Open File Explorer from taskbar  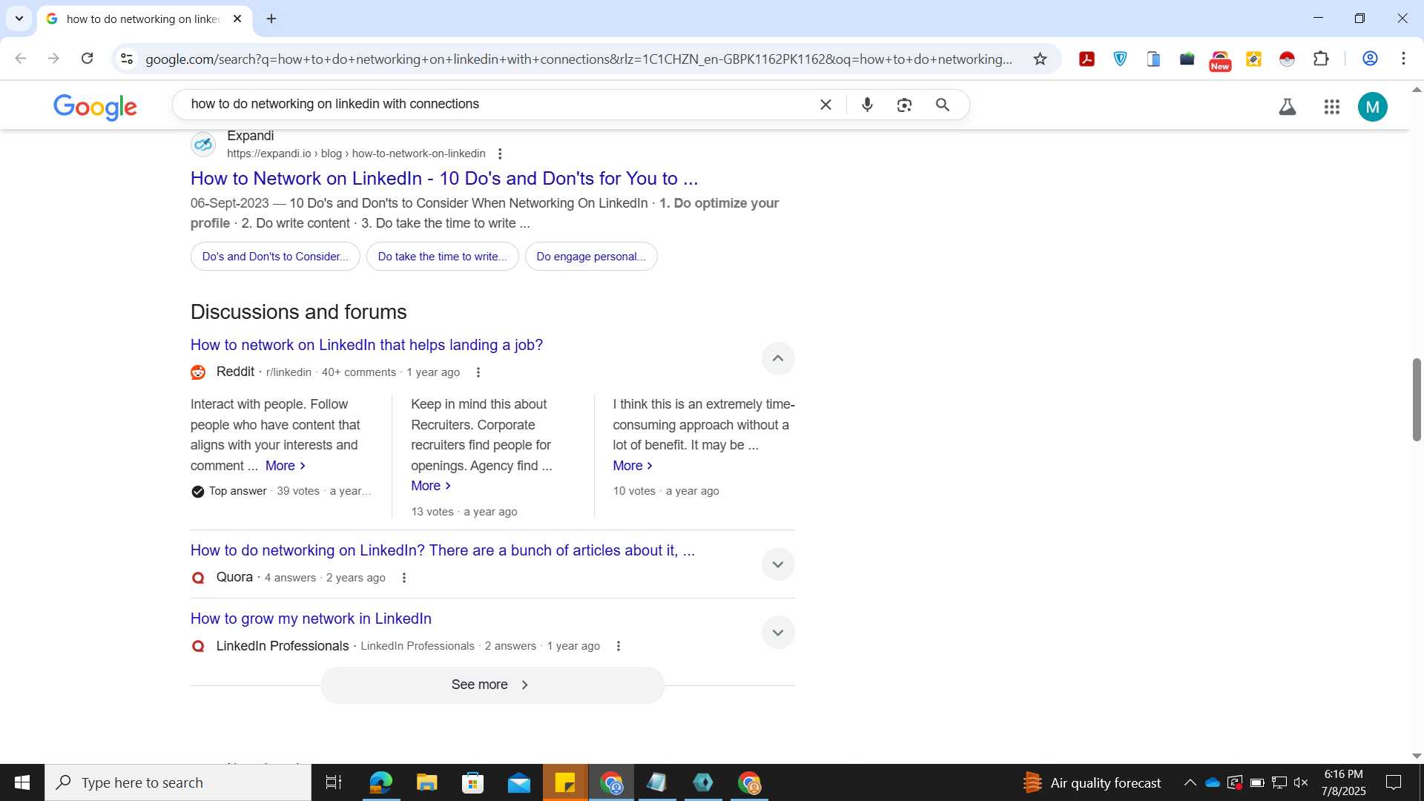(426, 782)
